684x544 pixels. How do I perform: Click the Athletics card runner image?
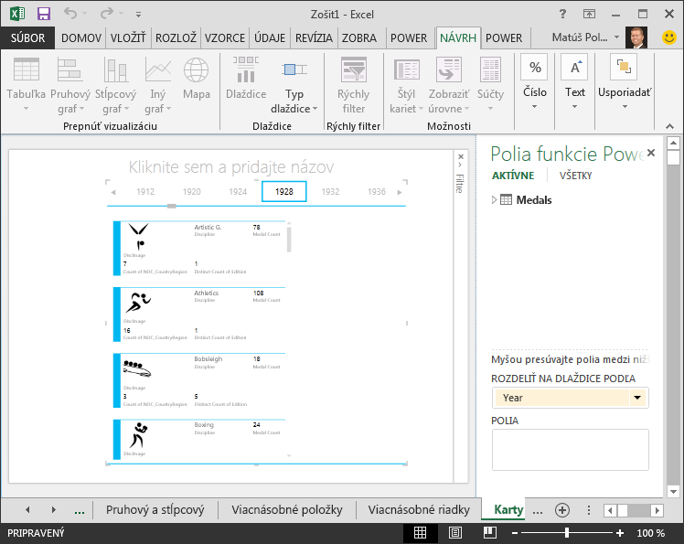coord(138,303)
